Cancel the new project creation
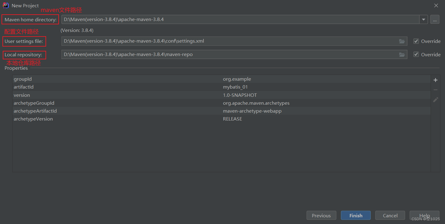This screenshot has width=445, height=224. click(x=390, y=215)
